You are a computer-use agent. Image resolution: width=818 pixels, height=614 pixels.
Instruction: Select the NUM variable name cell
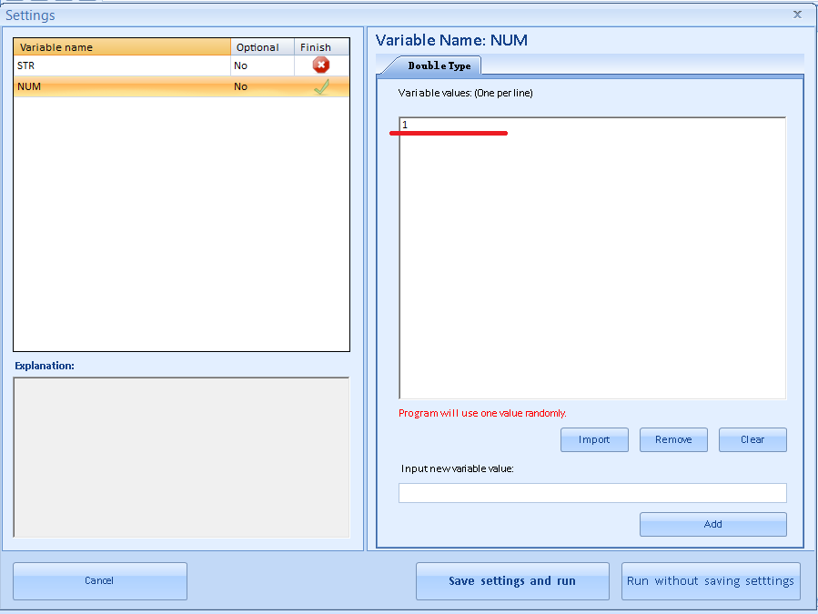pyautogui.click(x=122, y=87)
